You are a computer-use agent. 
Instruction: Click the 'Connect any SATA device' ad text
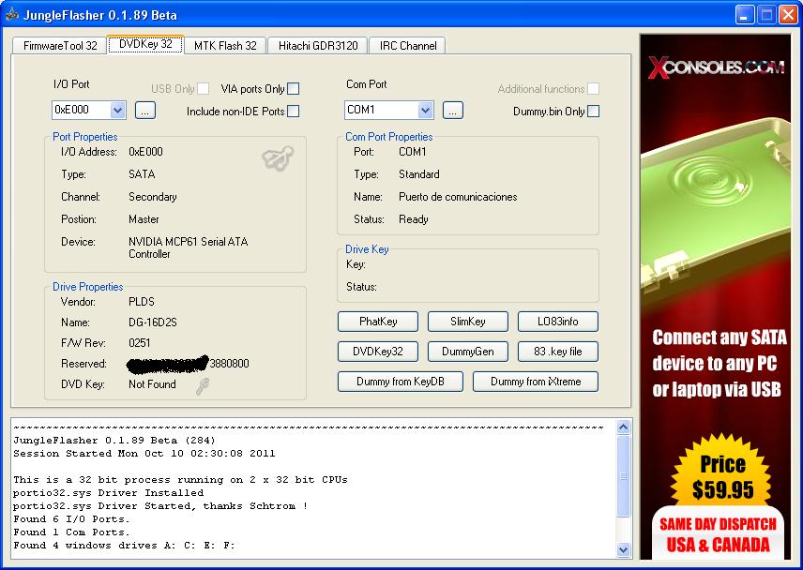pyautogui.click(x=719, y=364)
